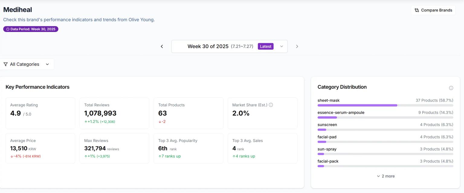Click the Total Products value 63
The width and height of the screenshot is (464, 193).
click(x=163, y=113)
